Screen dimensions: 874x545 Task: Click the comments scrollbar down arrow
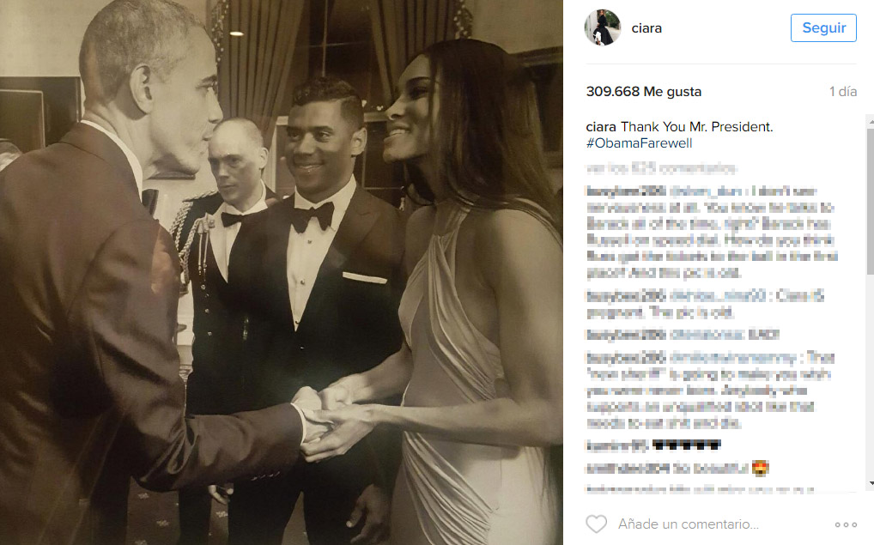871,484
